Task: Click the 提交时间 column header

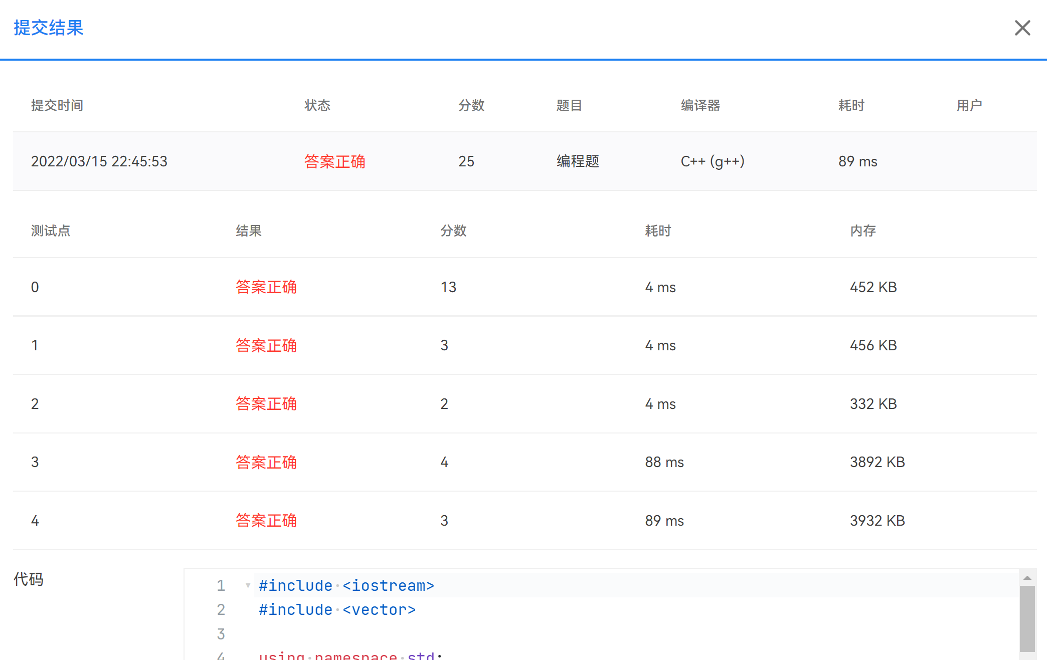Action: pyautogui.click(x=57, y=105)
